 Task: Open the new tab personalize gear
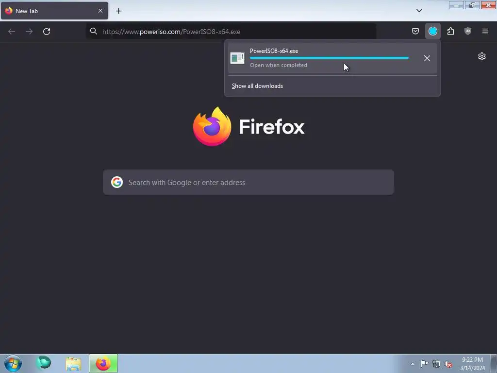click(482, 56)
